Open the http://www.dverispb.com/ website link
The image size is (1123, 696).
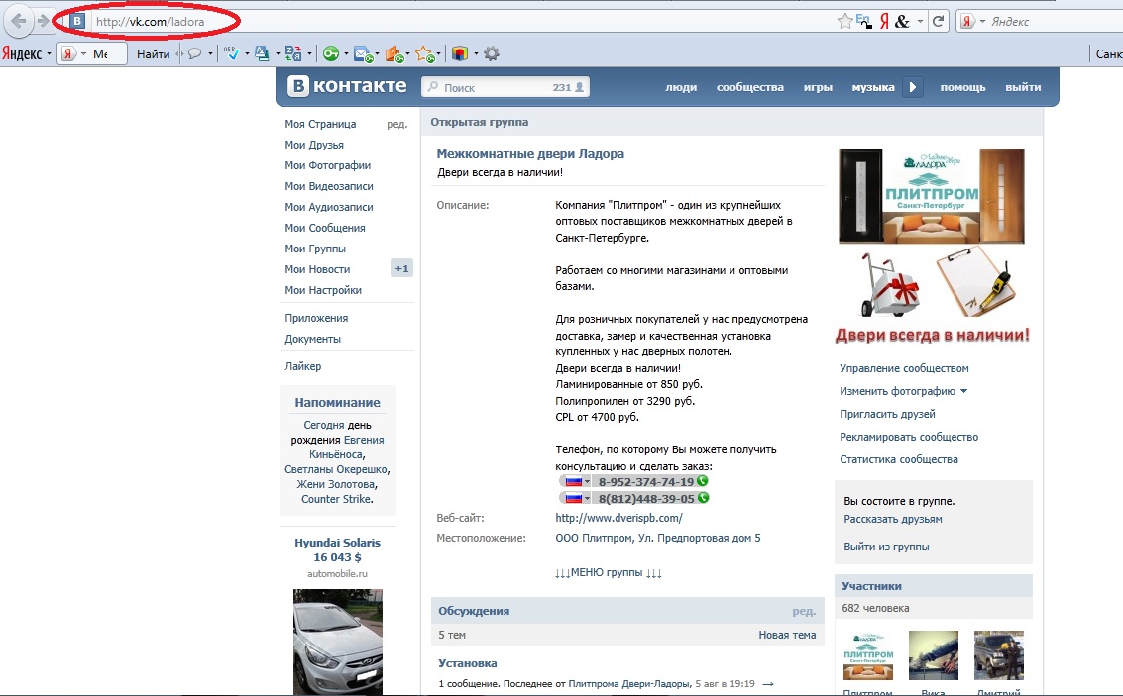618,517
